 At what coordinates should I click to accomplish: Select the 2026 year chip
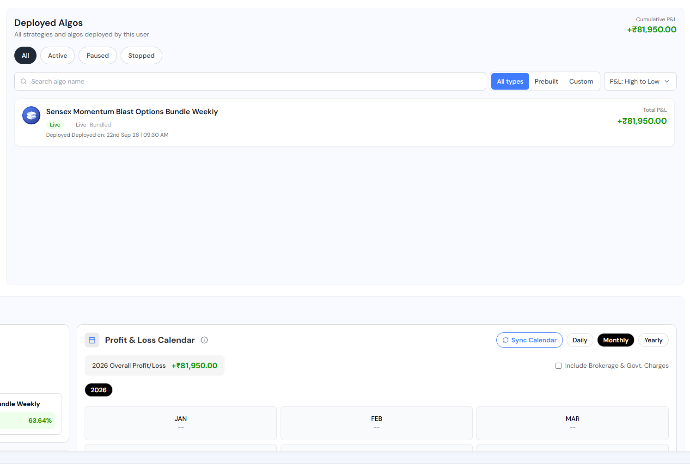pyautogui.click(x=98, y=390)
